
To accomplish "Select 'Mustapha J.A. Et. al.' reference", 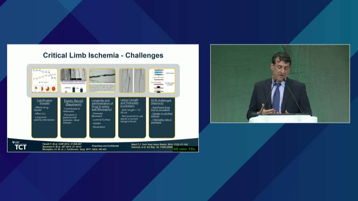I will coord(74,149).
